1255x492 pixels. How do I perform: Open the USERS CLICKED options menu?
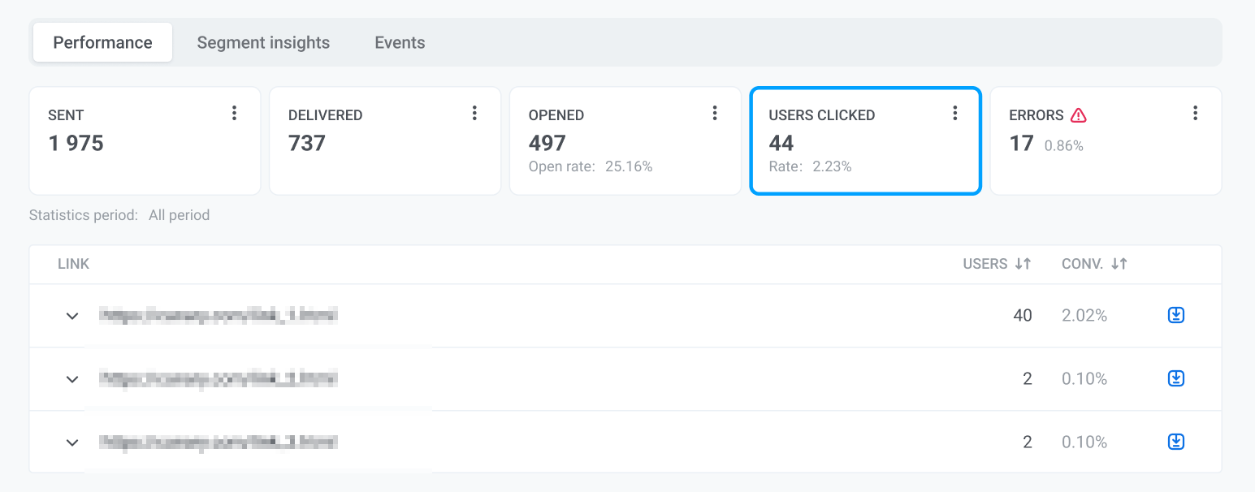click(x=954, y=114)
